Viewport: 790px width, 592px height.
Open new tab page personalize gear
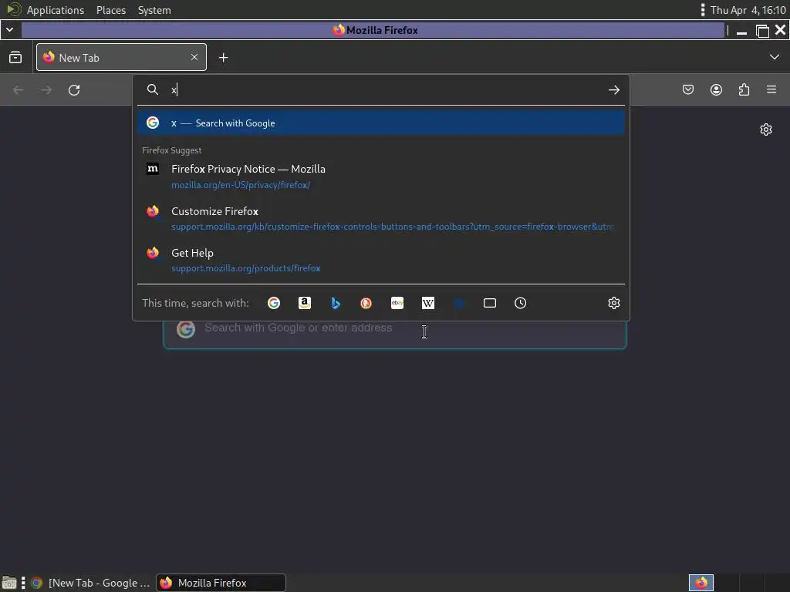pyautogui.click(x=766, y=129)
